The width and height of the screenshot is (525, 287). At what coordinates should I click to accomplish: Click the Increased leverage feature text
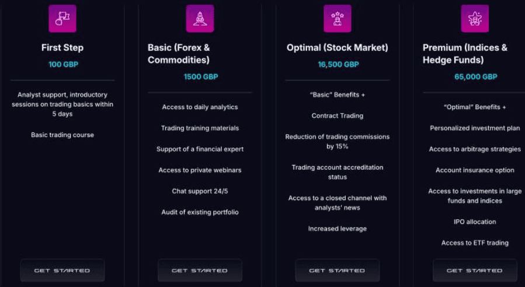point(338,229)
